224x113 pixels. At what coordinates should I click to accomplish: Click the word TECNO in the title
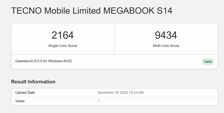[x=26, y=11]
